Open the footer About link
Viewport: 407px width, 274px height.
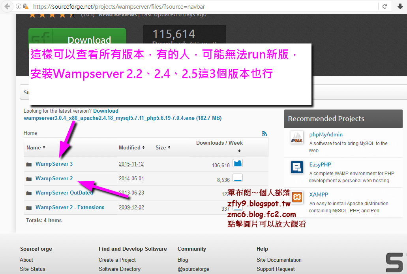point(26,260)
